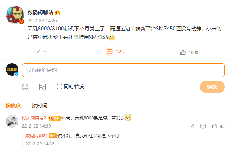Click the 数码闲聊站 name in the reply
Screen dimensions: 232x148
[x=36, y=136]
